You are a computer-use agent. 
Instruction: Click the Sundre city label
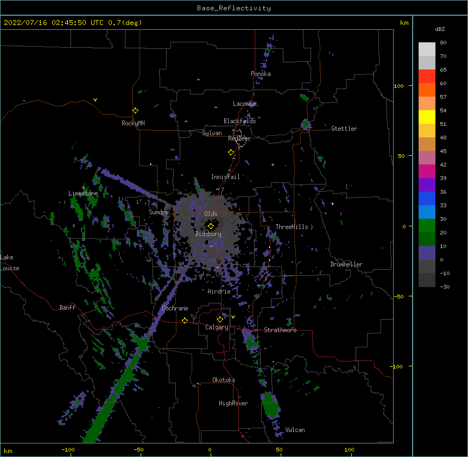pyautogui.click(x=159, y=212)
